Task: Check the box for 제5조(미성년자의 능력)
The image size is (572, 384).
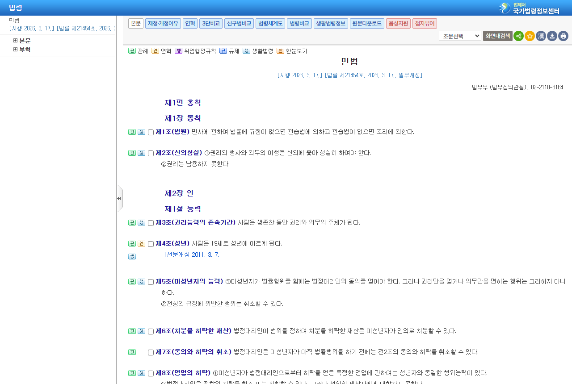Action: point(151,282)
